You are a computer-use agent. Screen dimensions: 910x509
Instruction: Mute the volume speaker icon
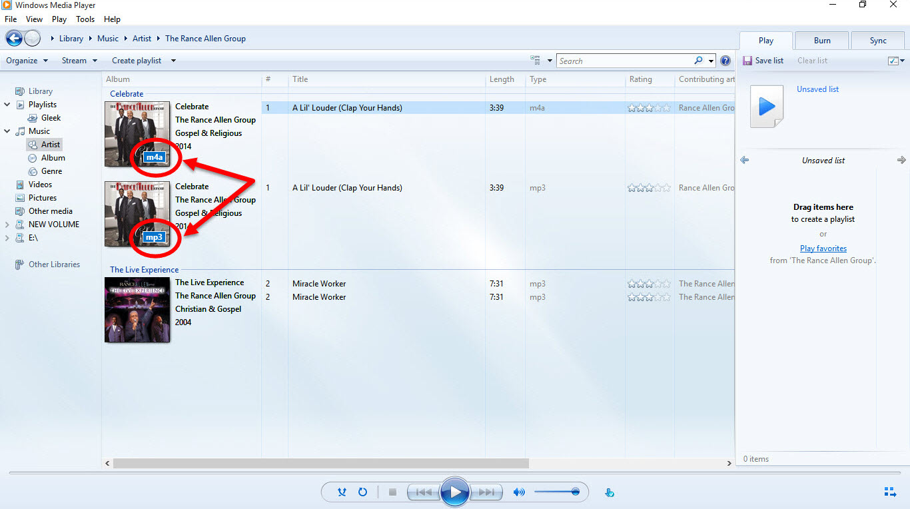click(x=518, y=492)
